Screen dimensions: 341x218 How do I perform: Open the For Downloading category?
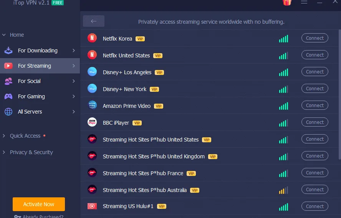click(38, 50)
